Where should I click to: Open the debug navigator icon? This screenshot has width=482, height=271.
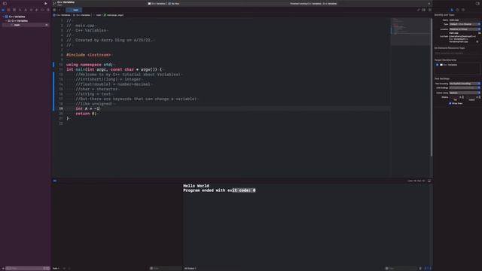(37, 10)
